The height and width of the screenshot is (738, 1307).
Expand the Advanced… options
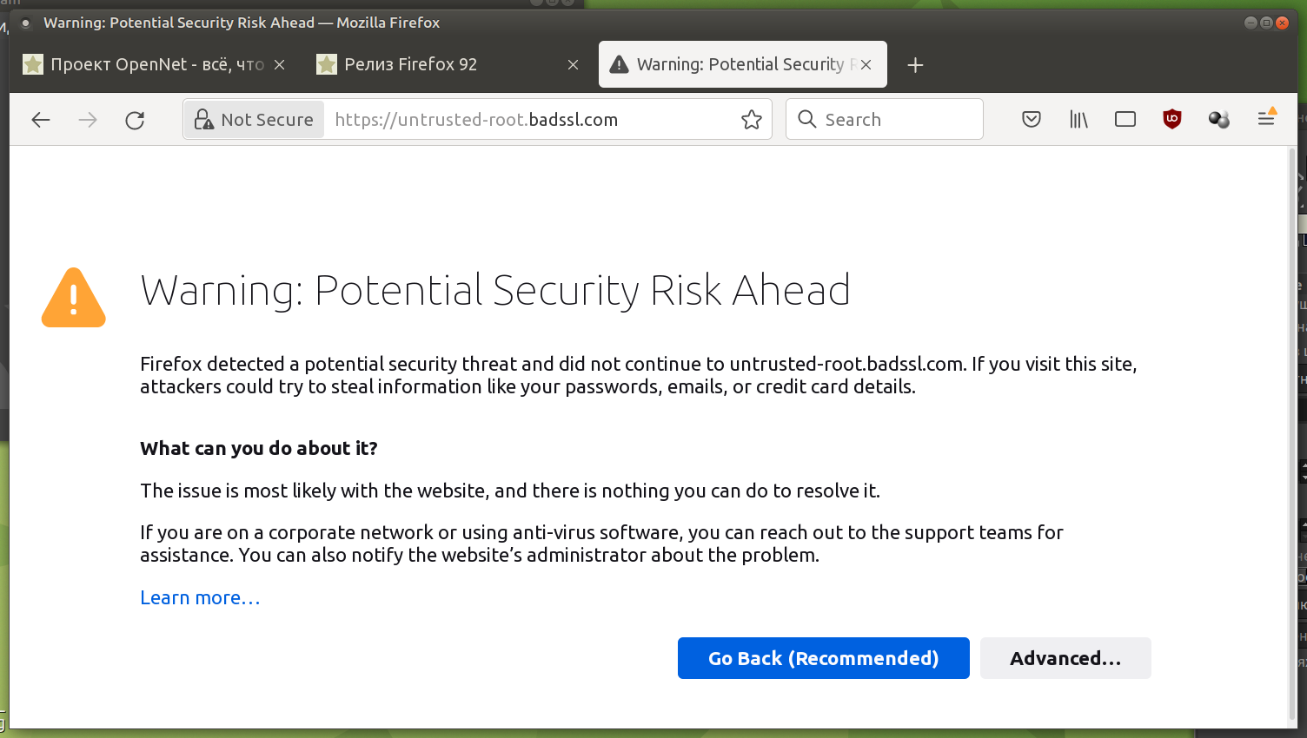pyautogui.click(x=1065, y=658)
